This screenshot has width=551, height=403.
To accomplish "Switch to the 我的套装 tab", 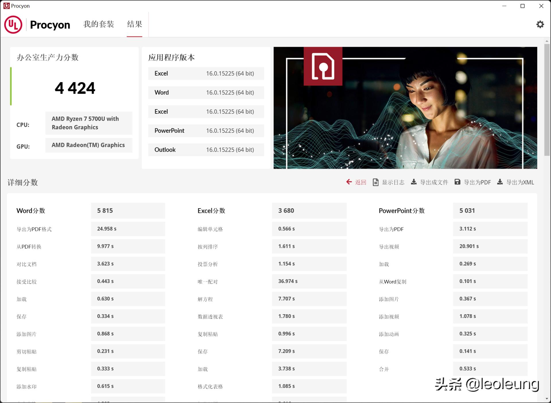I will [x=98, y=25].
